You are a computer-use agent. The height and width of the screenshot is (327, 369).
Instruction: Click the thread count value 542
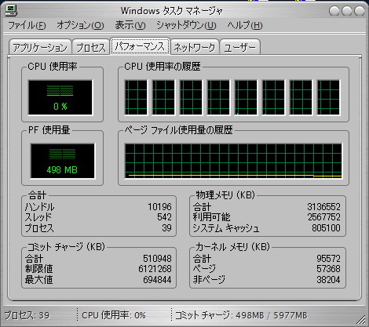click(x=164, y=217)
